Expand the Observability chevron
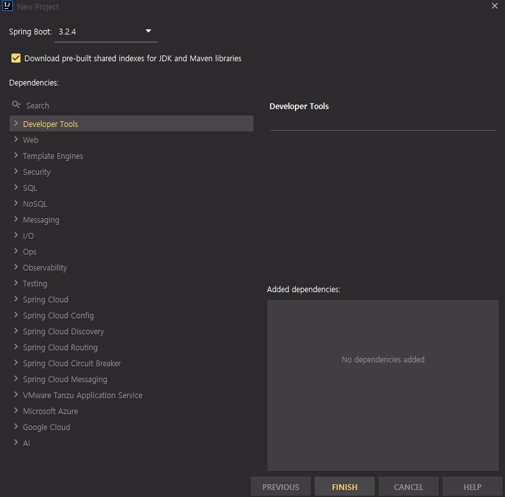 (16, 267)
